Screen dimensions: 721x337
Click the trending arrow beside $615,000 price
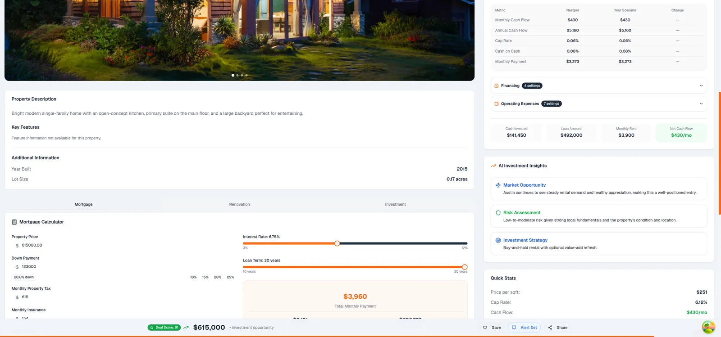coord(186,328)
